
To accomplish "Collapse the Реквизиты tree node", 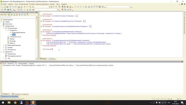I will tap(6, 30).
